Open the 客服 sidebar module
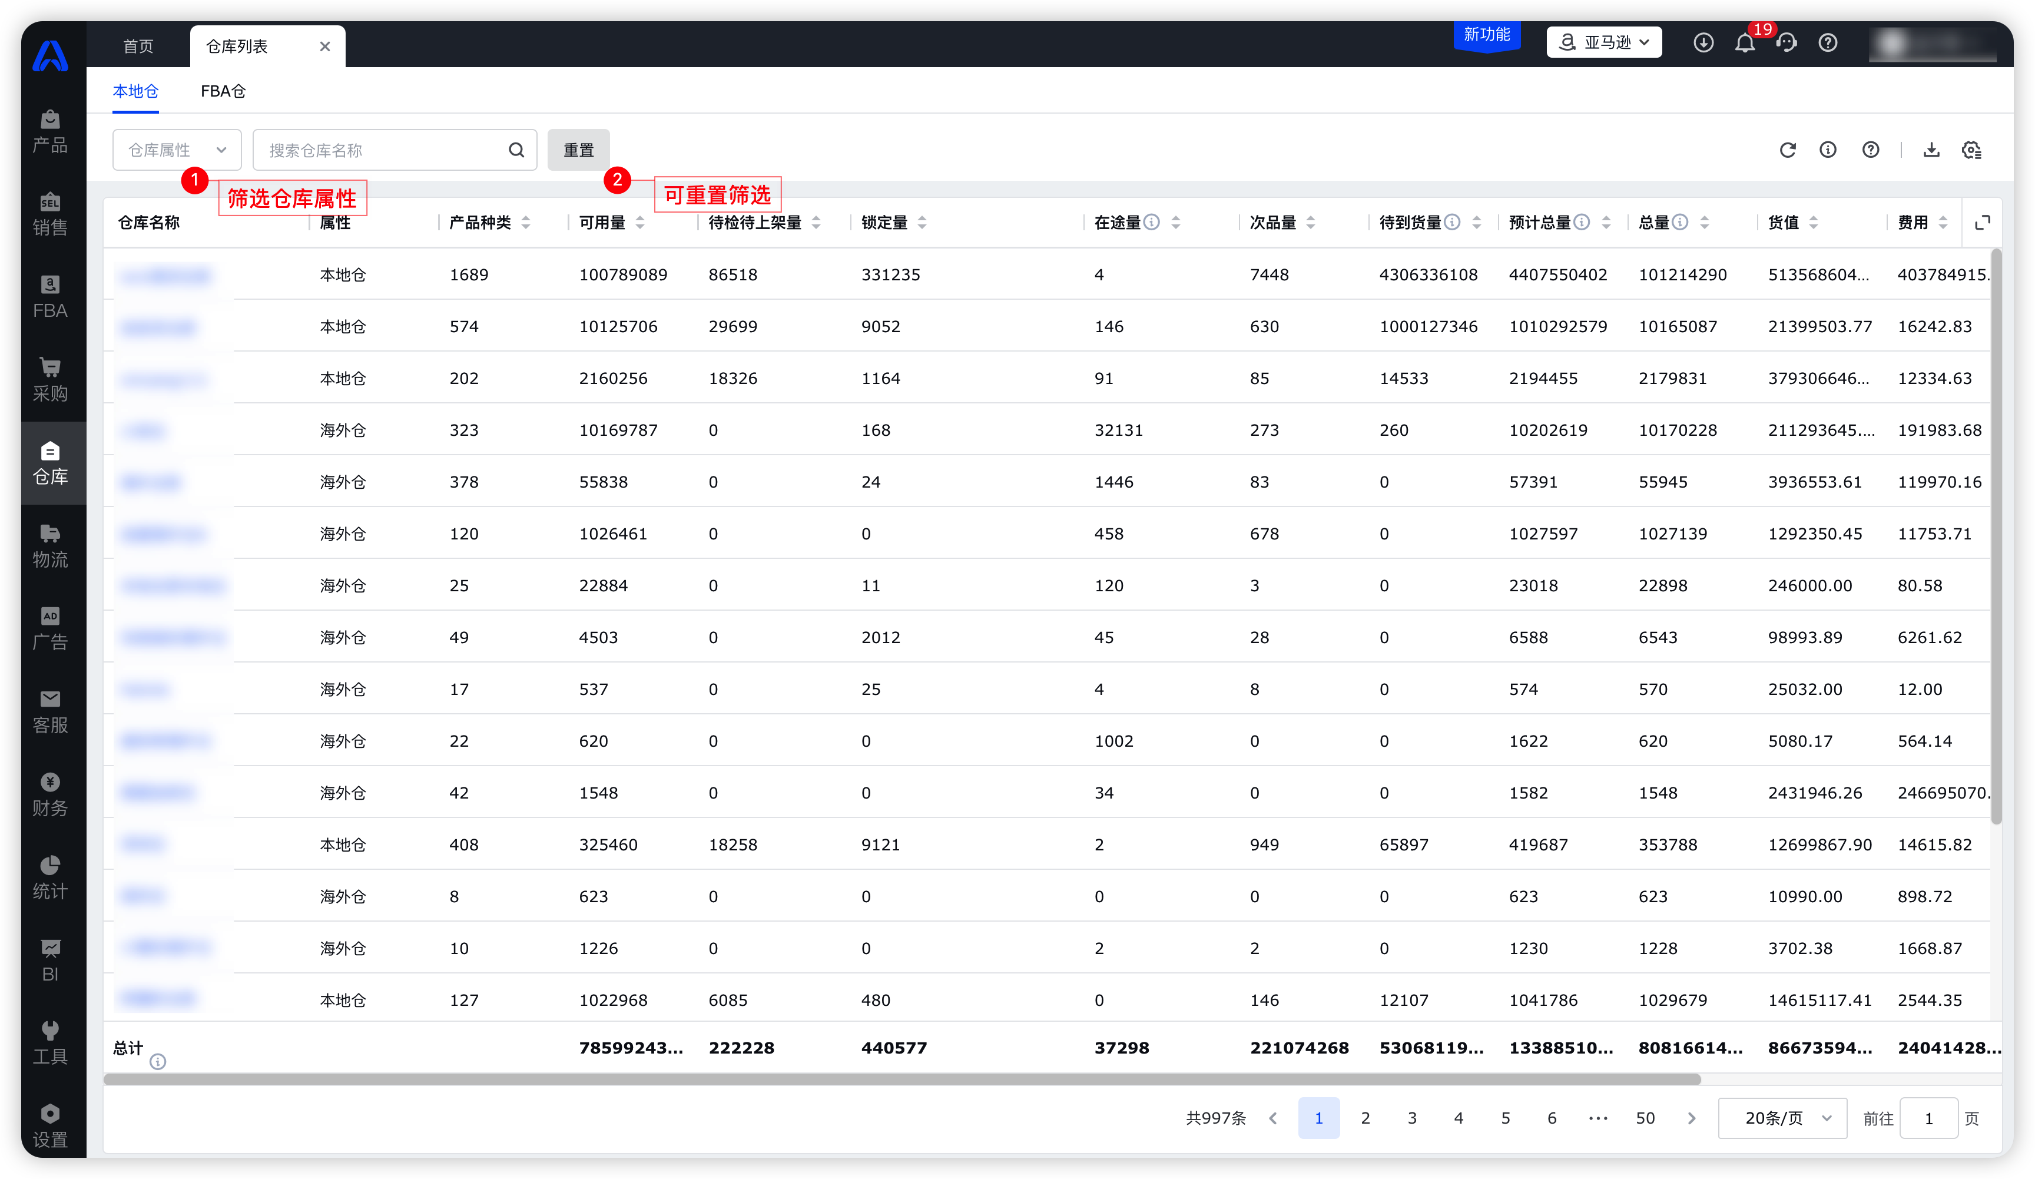The width and height of the screenshot is (2035, 1179). [x=50, y=712]
